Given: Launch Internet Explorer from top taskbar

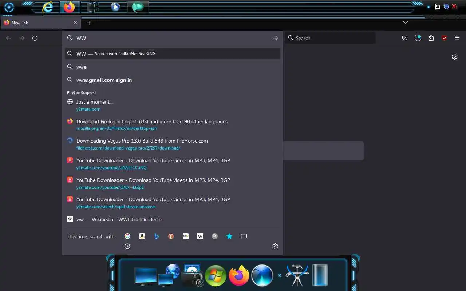Looking at the screenshot, I should click(48, 7).
